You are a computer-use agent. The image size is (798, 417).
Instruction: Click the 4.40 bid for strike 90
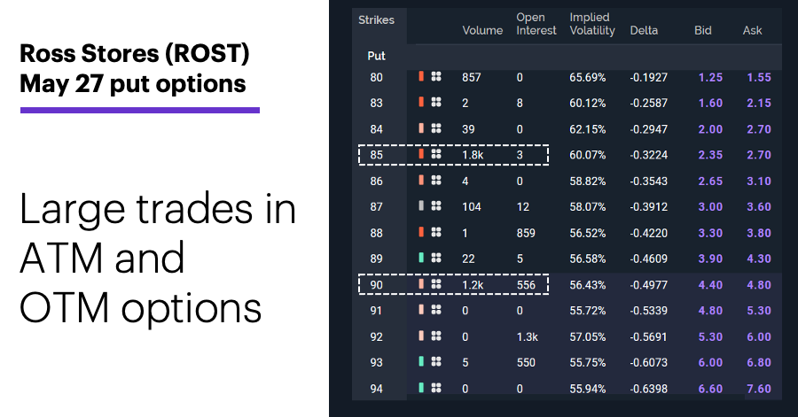click(710, 285)
